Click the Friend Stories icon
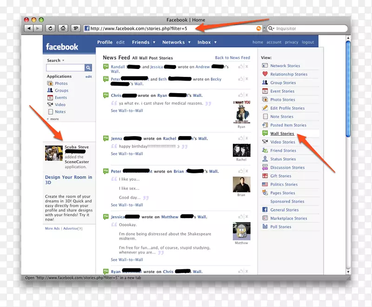 265,150
